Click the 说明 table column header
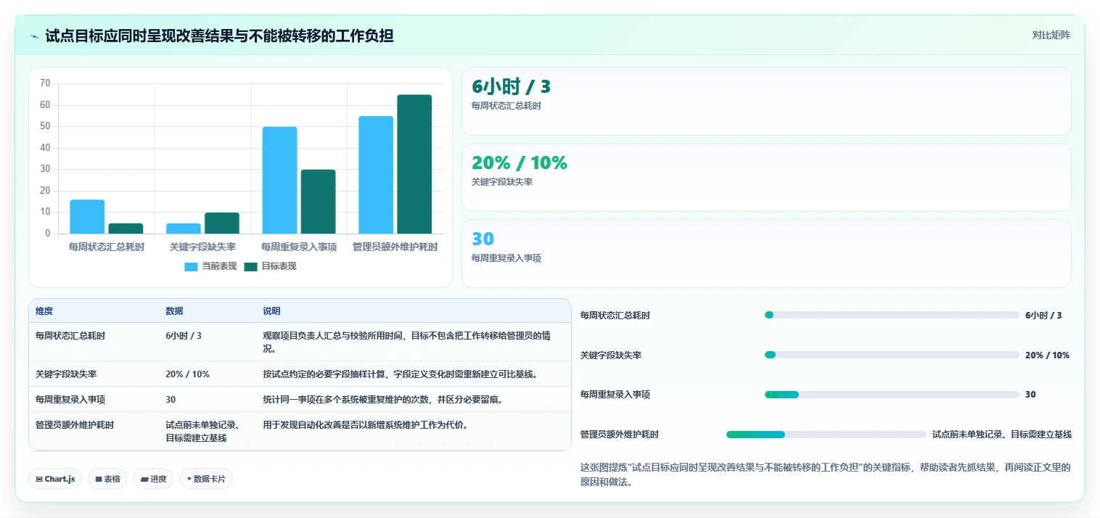Viewport: 1100px width, 518px height. tap(271, 311)
